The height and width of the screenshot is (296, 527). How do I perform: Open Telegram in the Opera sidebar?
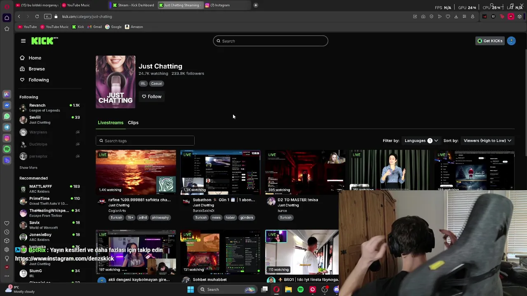pyautogui.click(x=7, y=127)
